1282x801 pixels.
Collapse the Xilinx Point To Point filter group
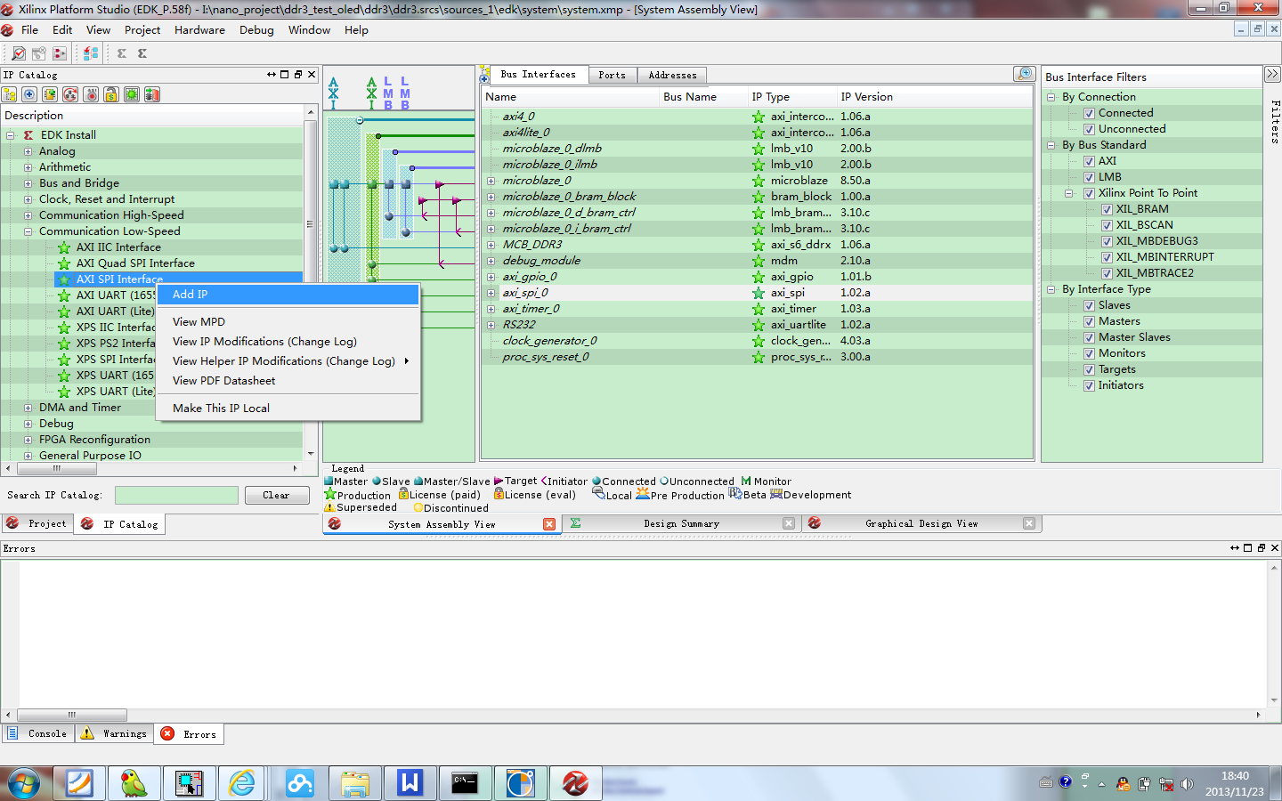(1069, 193)
